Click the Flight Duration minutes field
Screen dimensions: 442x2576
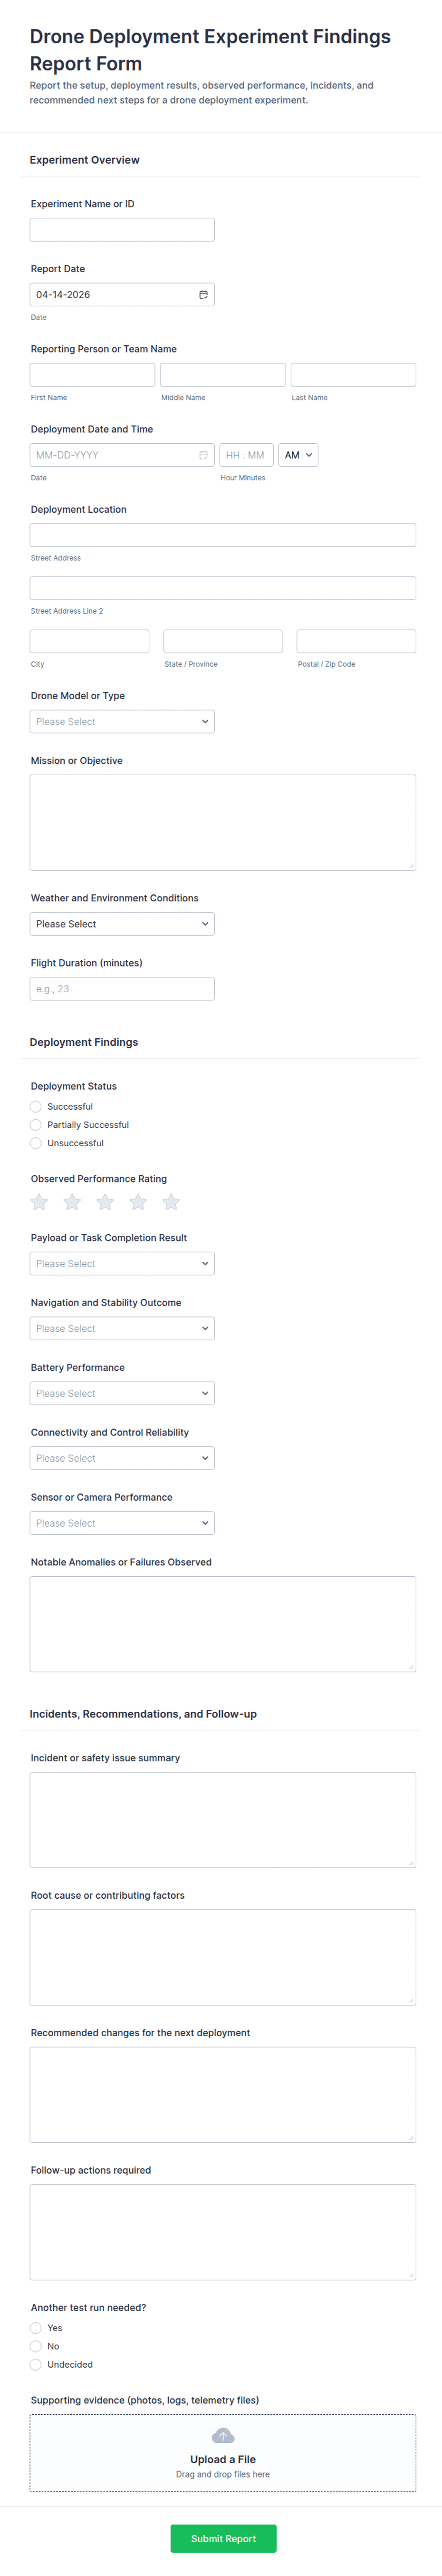[x=122, y=989]
